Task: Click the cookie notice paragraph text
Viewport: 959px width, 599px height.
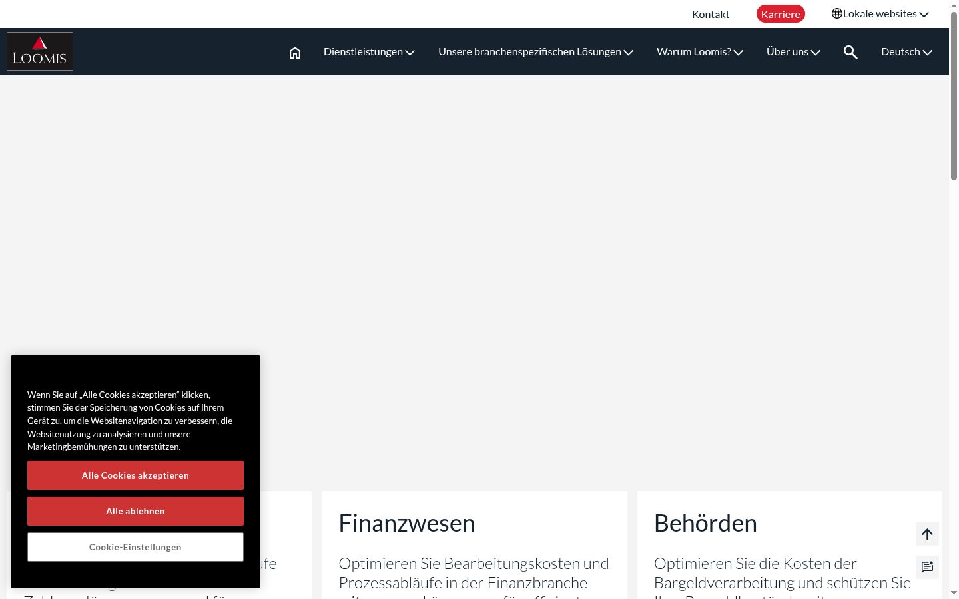Action: tap(131, 421)
